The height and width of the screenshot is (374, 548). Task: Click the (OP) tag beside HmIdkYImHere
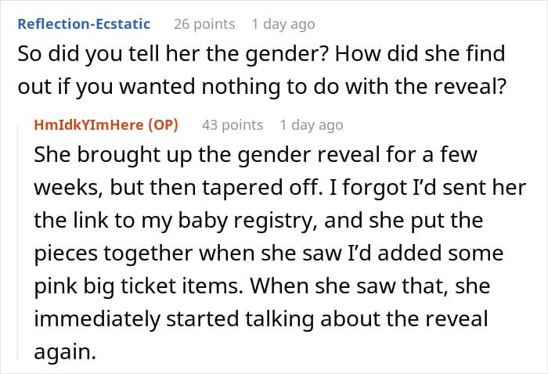[x=163, y=124]
